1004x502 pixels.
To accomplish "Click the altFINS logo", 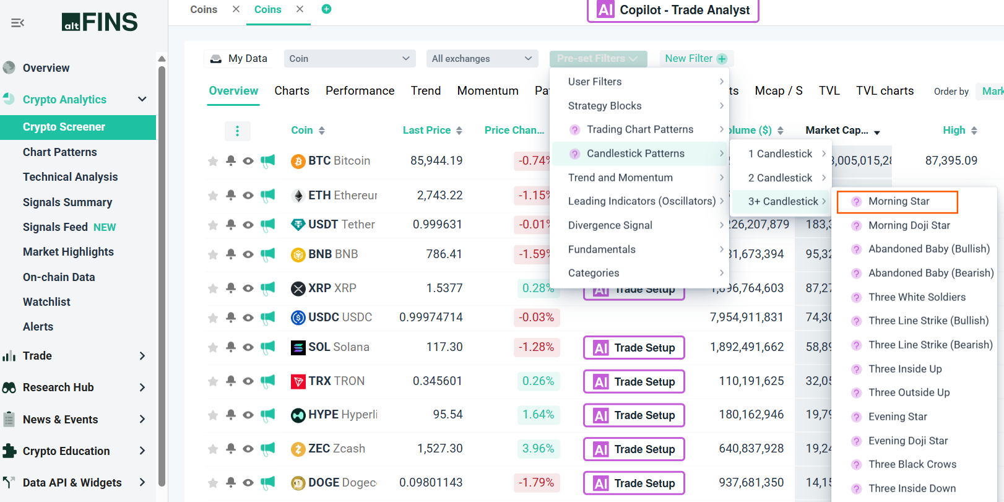I will click(100, 22).
